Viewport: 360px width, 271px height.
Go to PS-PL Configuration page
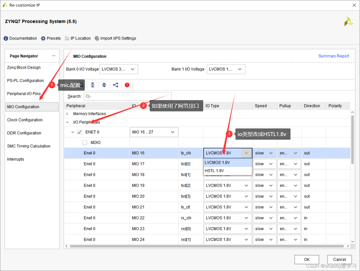pos(25,80)
